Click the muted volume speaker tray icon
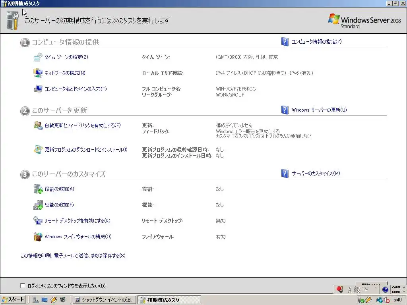This screenshot has width=407, height=305. pyautogui.click(x=386, y=300)
